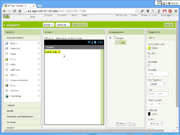Open the Connect menu

62,15
